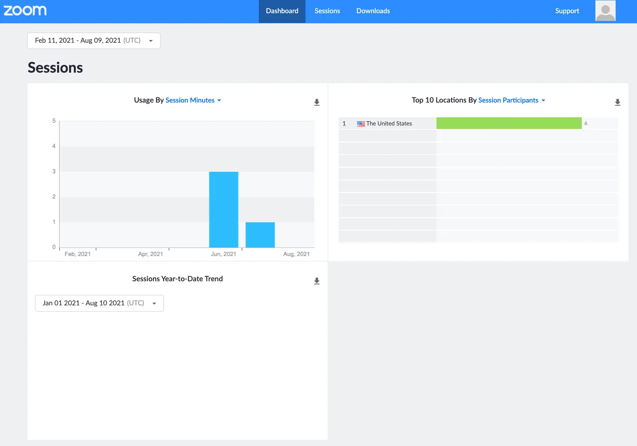Go to the Sessions tab
This screenshot has width=637, height=446.
tap(327, 11)
